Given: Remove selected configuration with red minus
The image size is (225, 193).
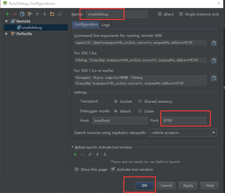Looking at the screenshot, I should pyautogui.click(x=15, y=14).
